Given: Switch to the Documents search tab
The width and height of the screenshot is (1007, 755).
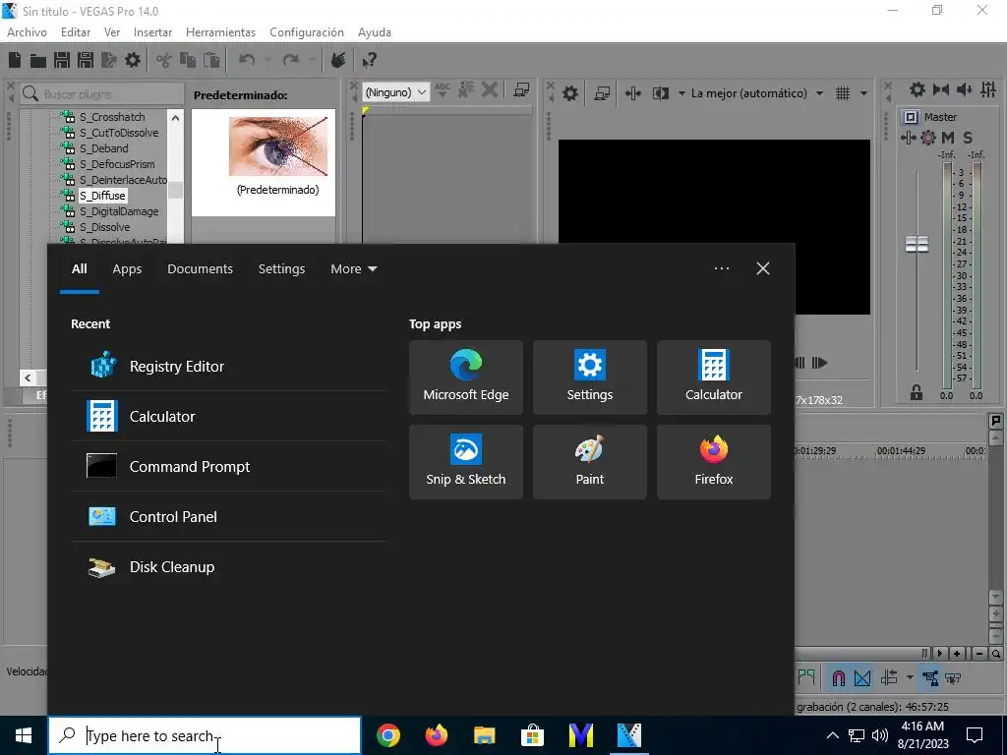Looking at the screenshot, I should [200, 269].
